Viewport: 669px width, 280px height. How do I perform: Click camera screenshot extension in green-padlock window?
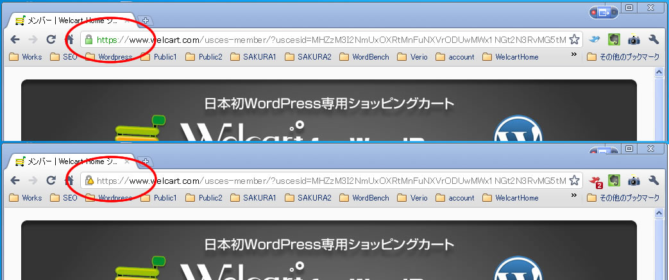634,40
